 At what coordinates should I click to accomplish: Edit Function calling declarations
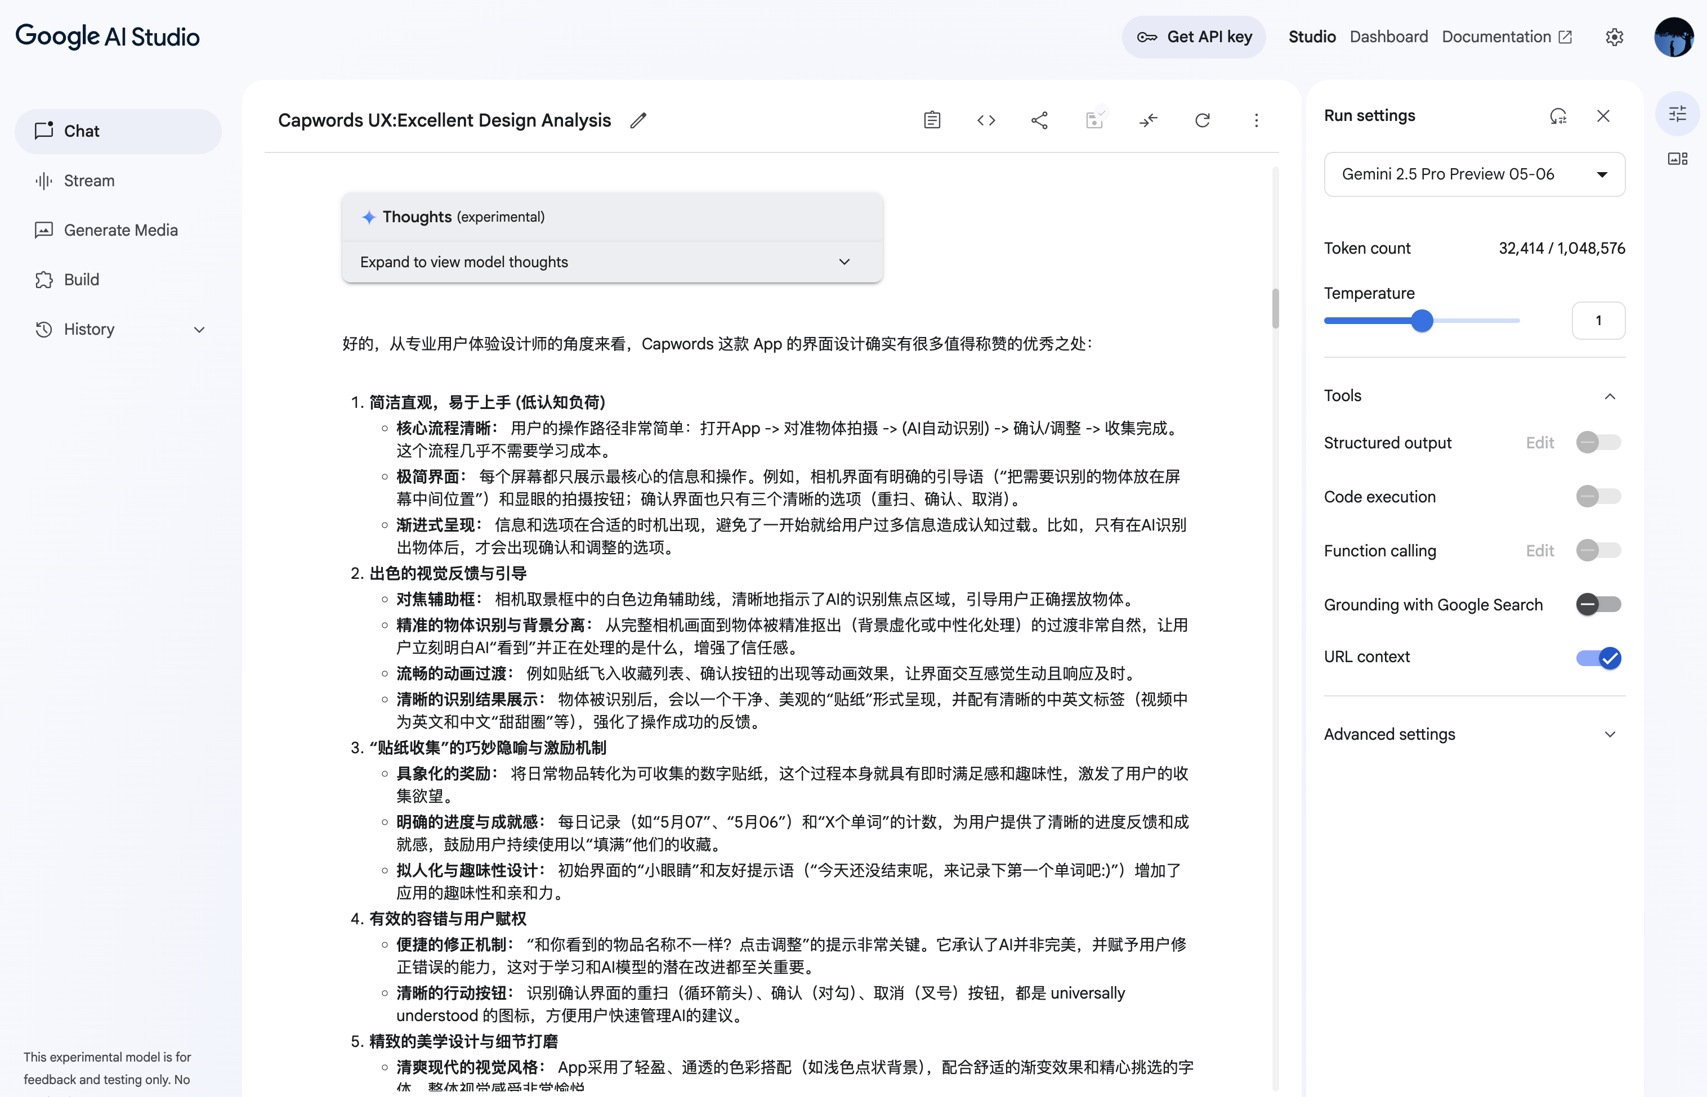point(1539,551)
